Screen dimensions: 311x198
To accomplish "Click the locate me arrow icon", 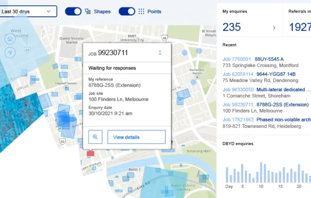I will pyautogui.click(x=10, y=52).
